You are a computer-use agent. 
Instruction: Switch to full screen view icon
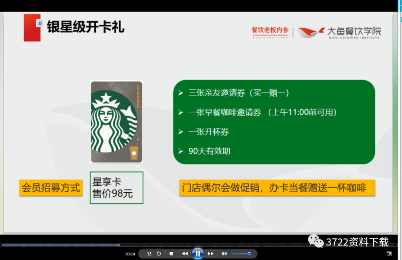(x=389, y=254)
